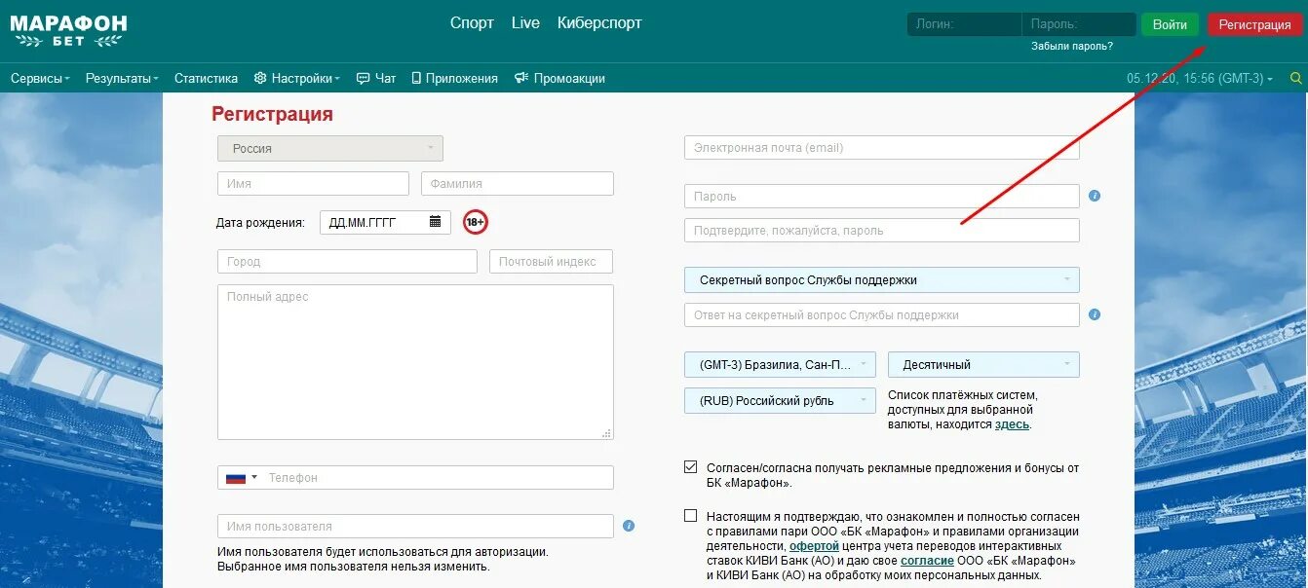Click the Город city field
The height and width of the screenshot is (588, 1308).
347,262
